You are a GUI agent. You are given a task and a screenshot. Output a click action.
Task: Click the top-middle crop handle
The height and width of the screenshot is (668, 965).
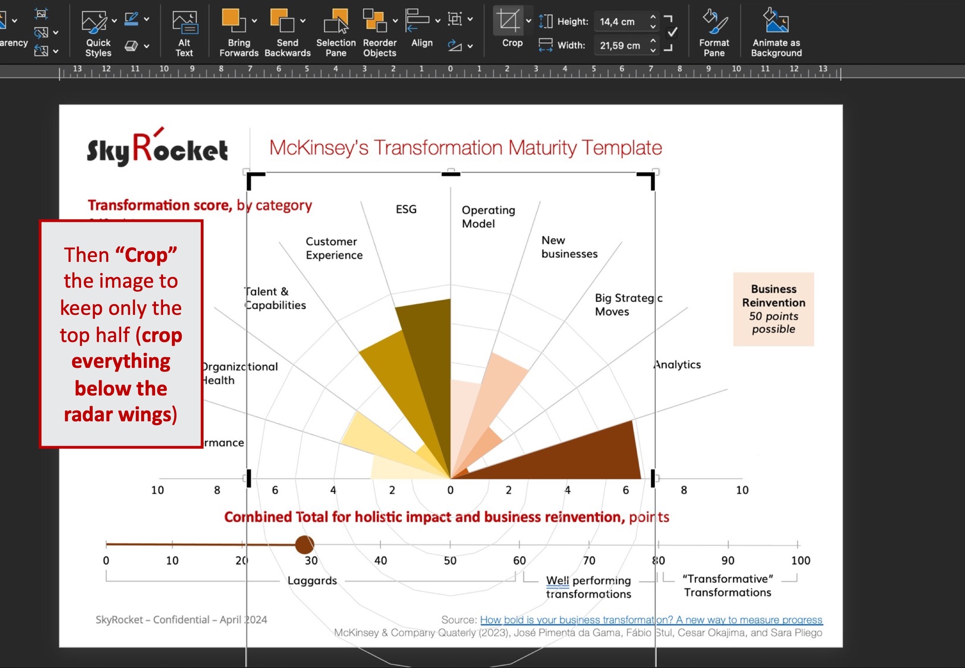451,174
